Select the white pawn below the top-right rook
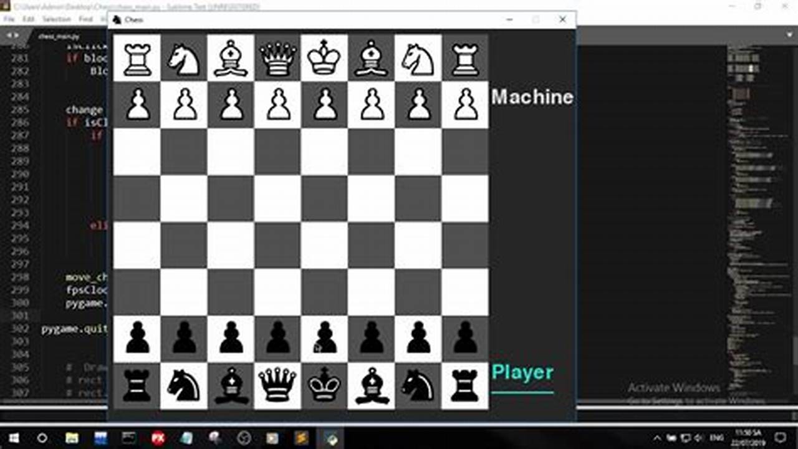798x449 pixels. tap(465, 104)
